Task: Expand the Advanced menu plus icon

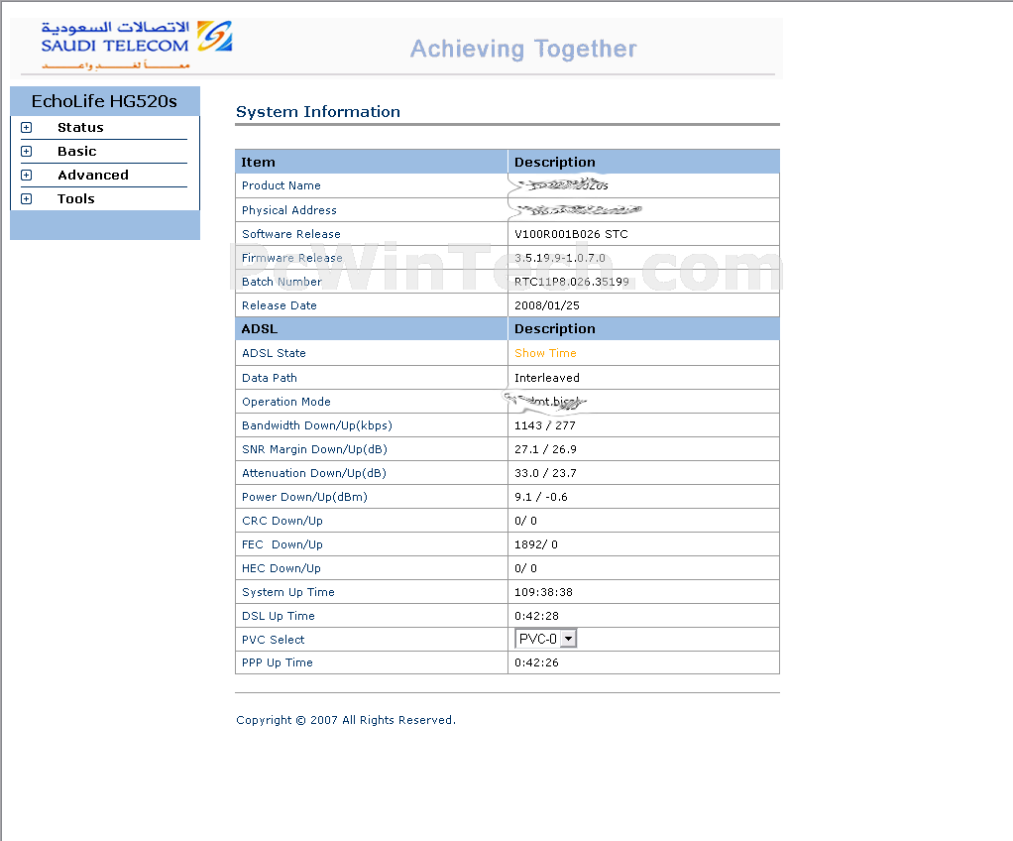Action: pos(27,176)
